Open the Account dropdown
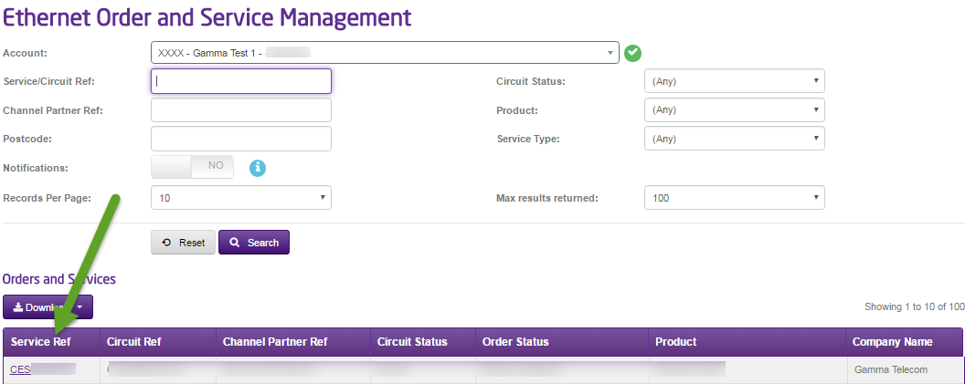 coord(385,53)
